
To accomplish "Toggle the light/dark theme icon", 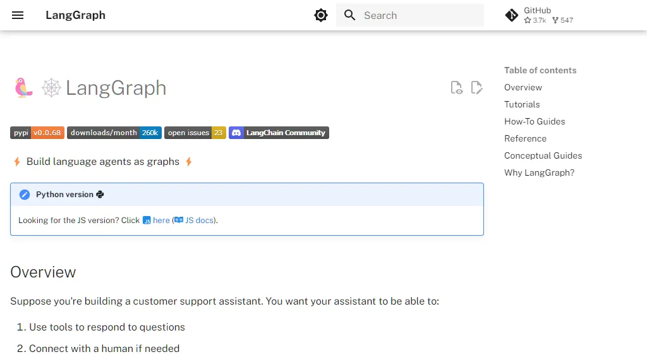I will click(x=320, y=15).
